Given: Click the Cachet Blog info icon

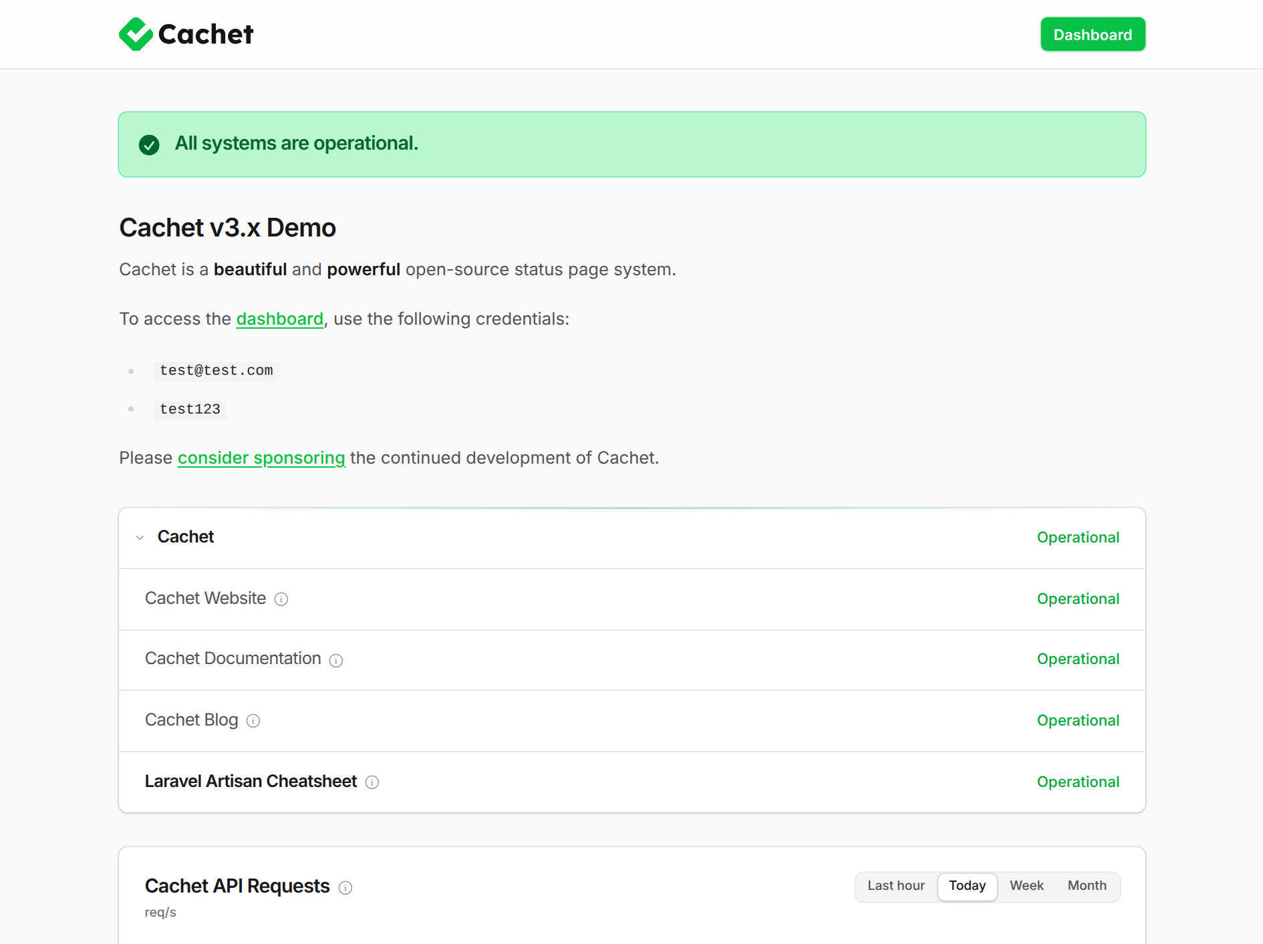Looking at the screenshot, I should click(x=253, y=721).
